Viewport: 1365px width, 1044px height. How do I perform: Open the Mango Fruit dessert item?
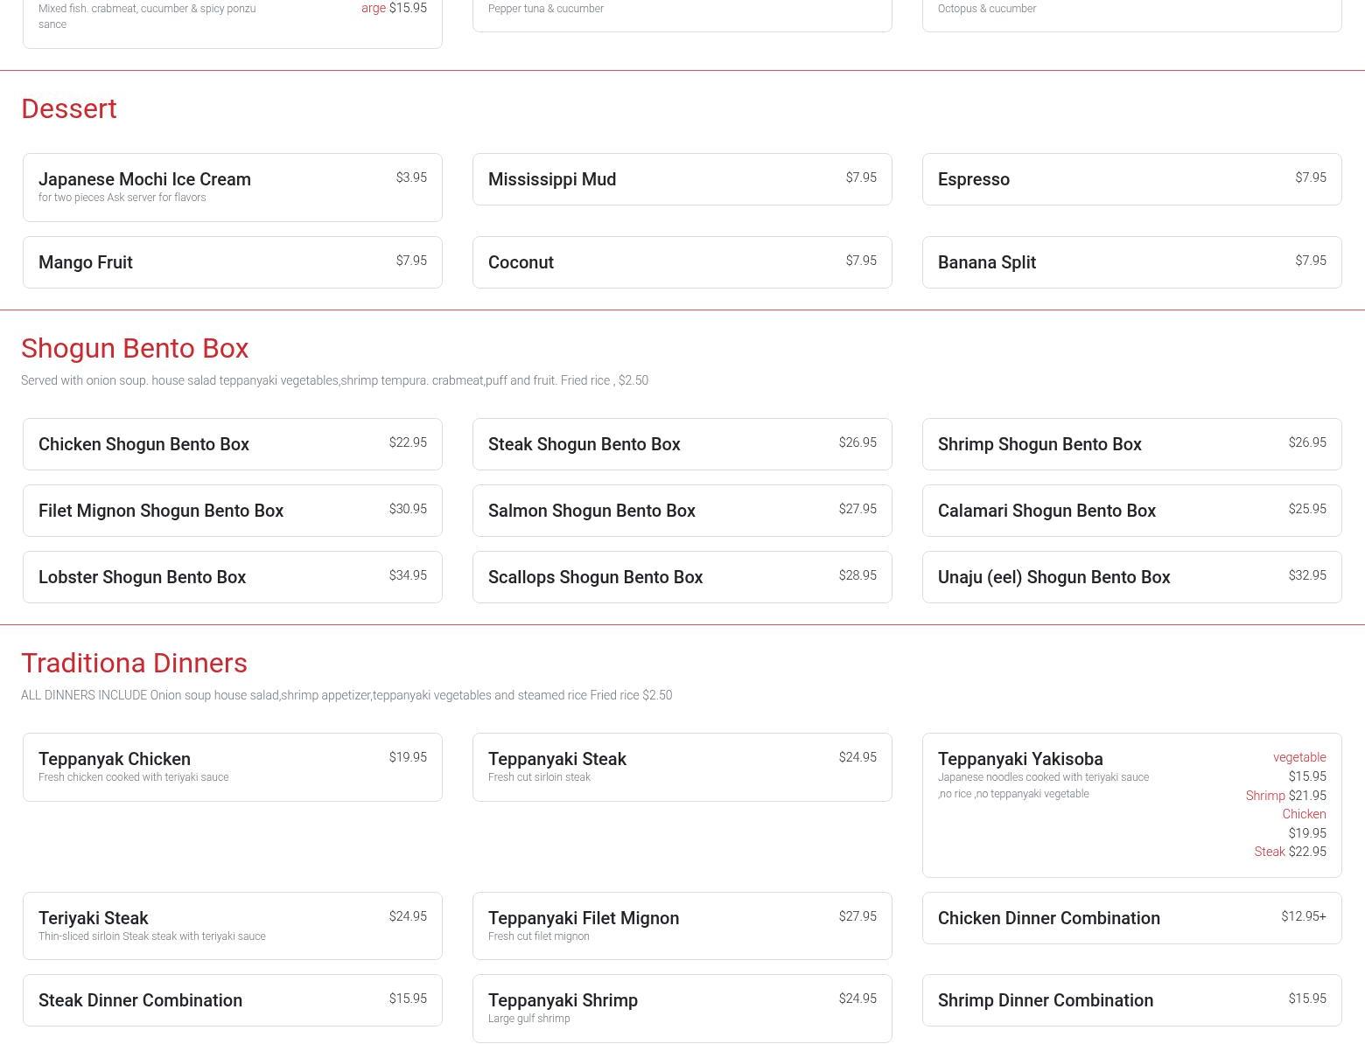(232, 262)
